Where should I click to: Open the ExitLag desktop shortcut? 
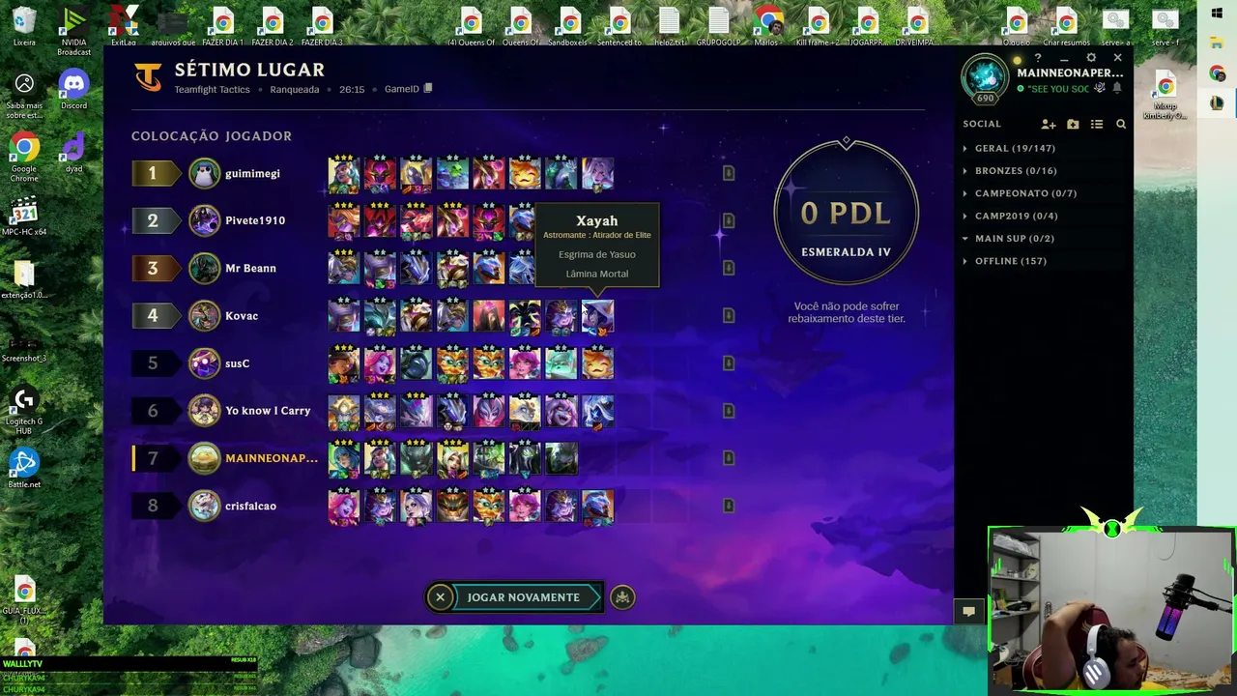point(124,27)
